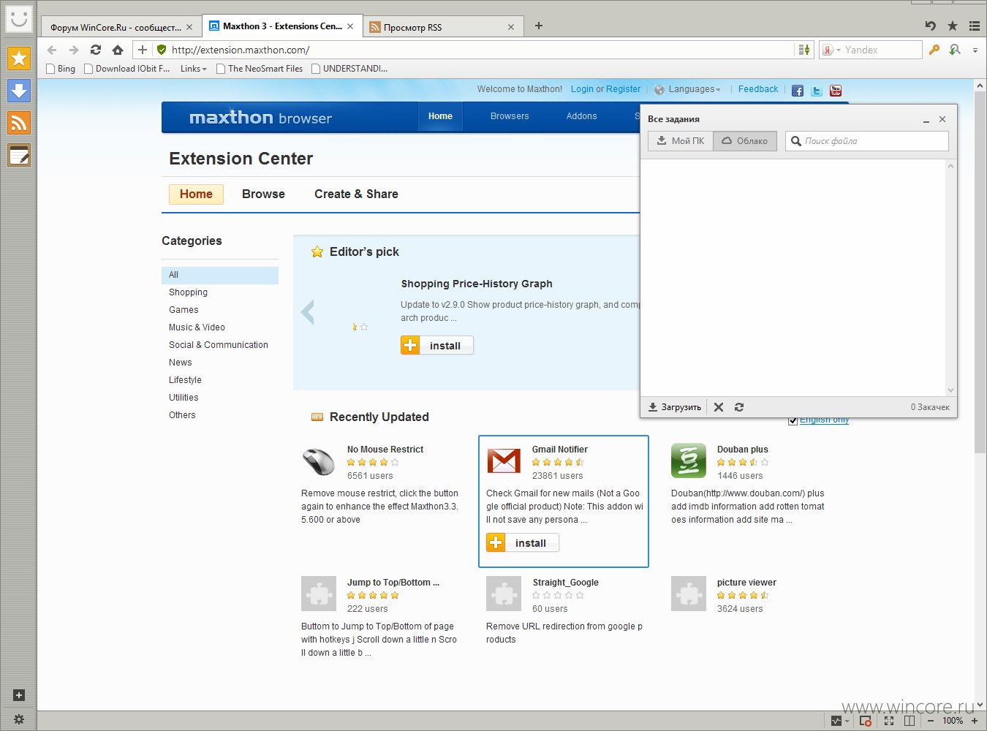The image size is (987, 731).
Task: Go back with the back arrow
Action: coord(51,50)
